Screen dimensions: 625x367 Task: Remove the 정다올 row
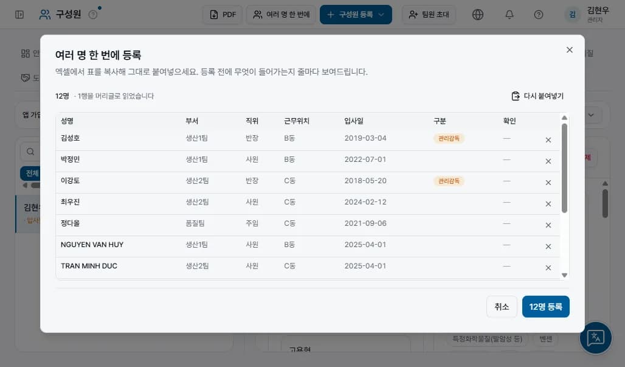tap(548, 225)
